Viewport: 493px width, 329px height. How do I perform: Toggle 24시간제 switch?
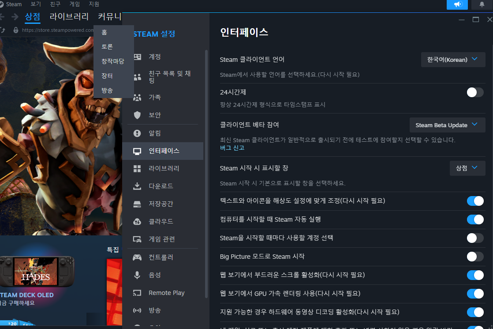click(x=475, y=93)
